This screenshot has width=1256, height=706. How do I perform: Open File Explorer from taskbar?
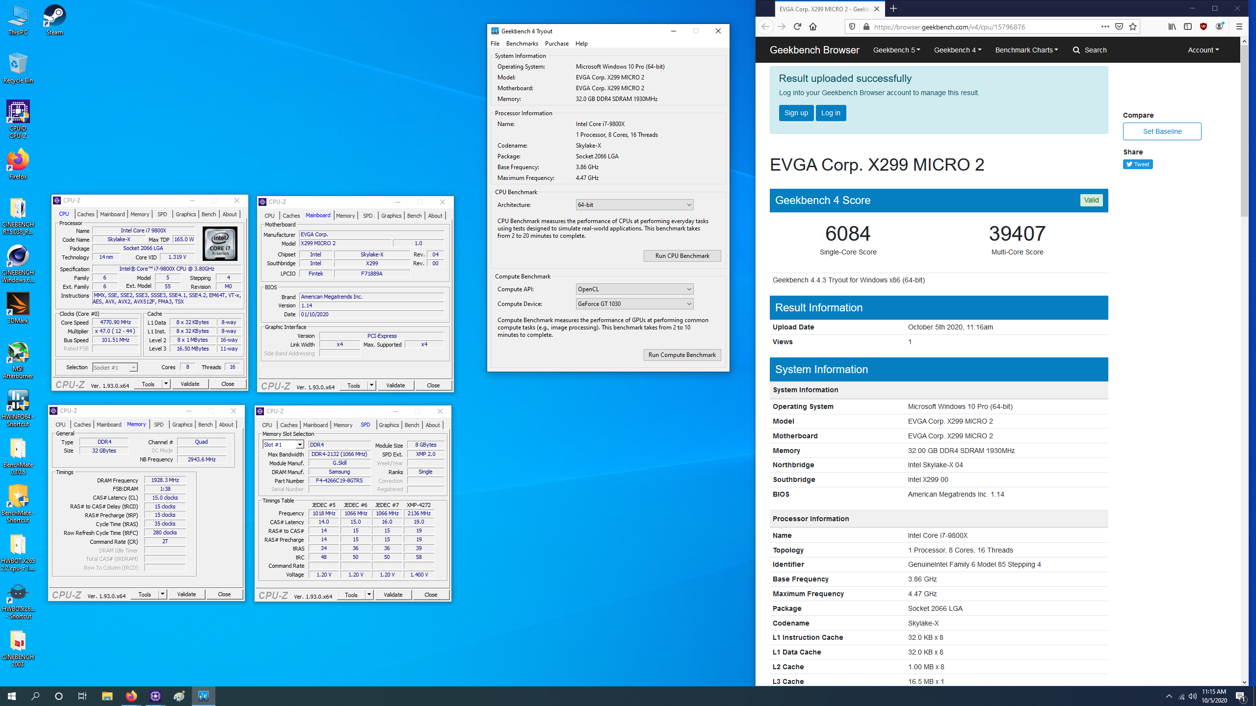(107, 696)
